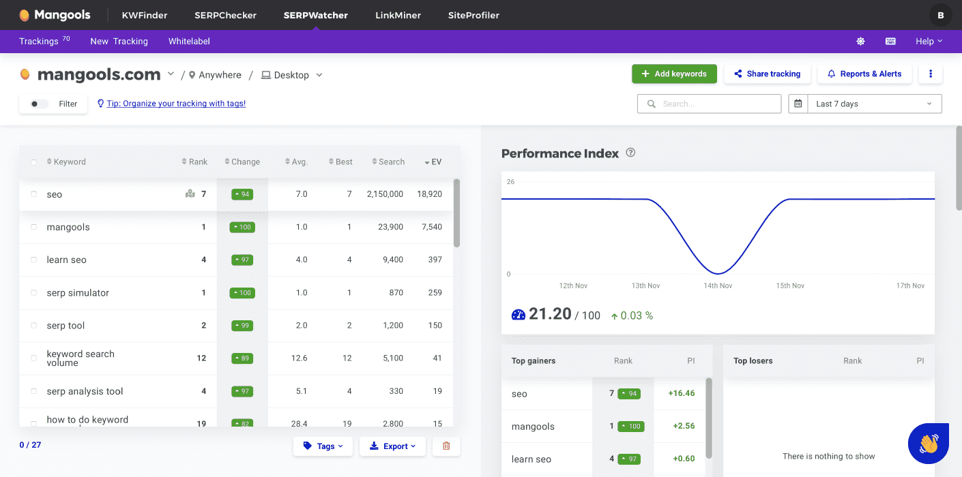Open the tip about organizing with tags
The height and width of the screenshot is (477, 962).
176,104
